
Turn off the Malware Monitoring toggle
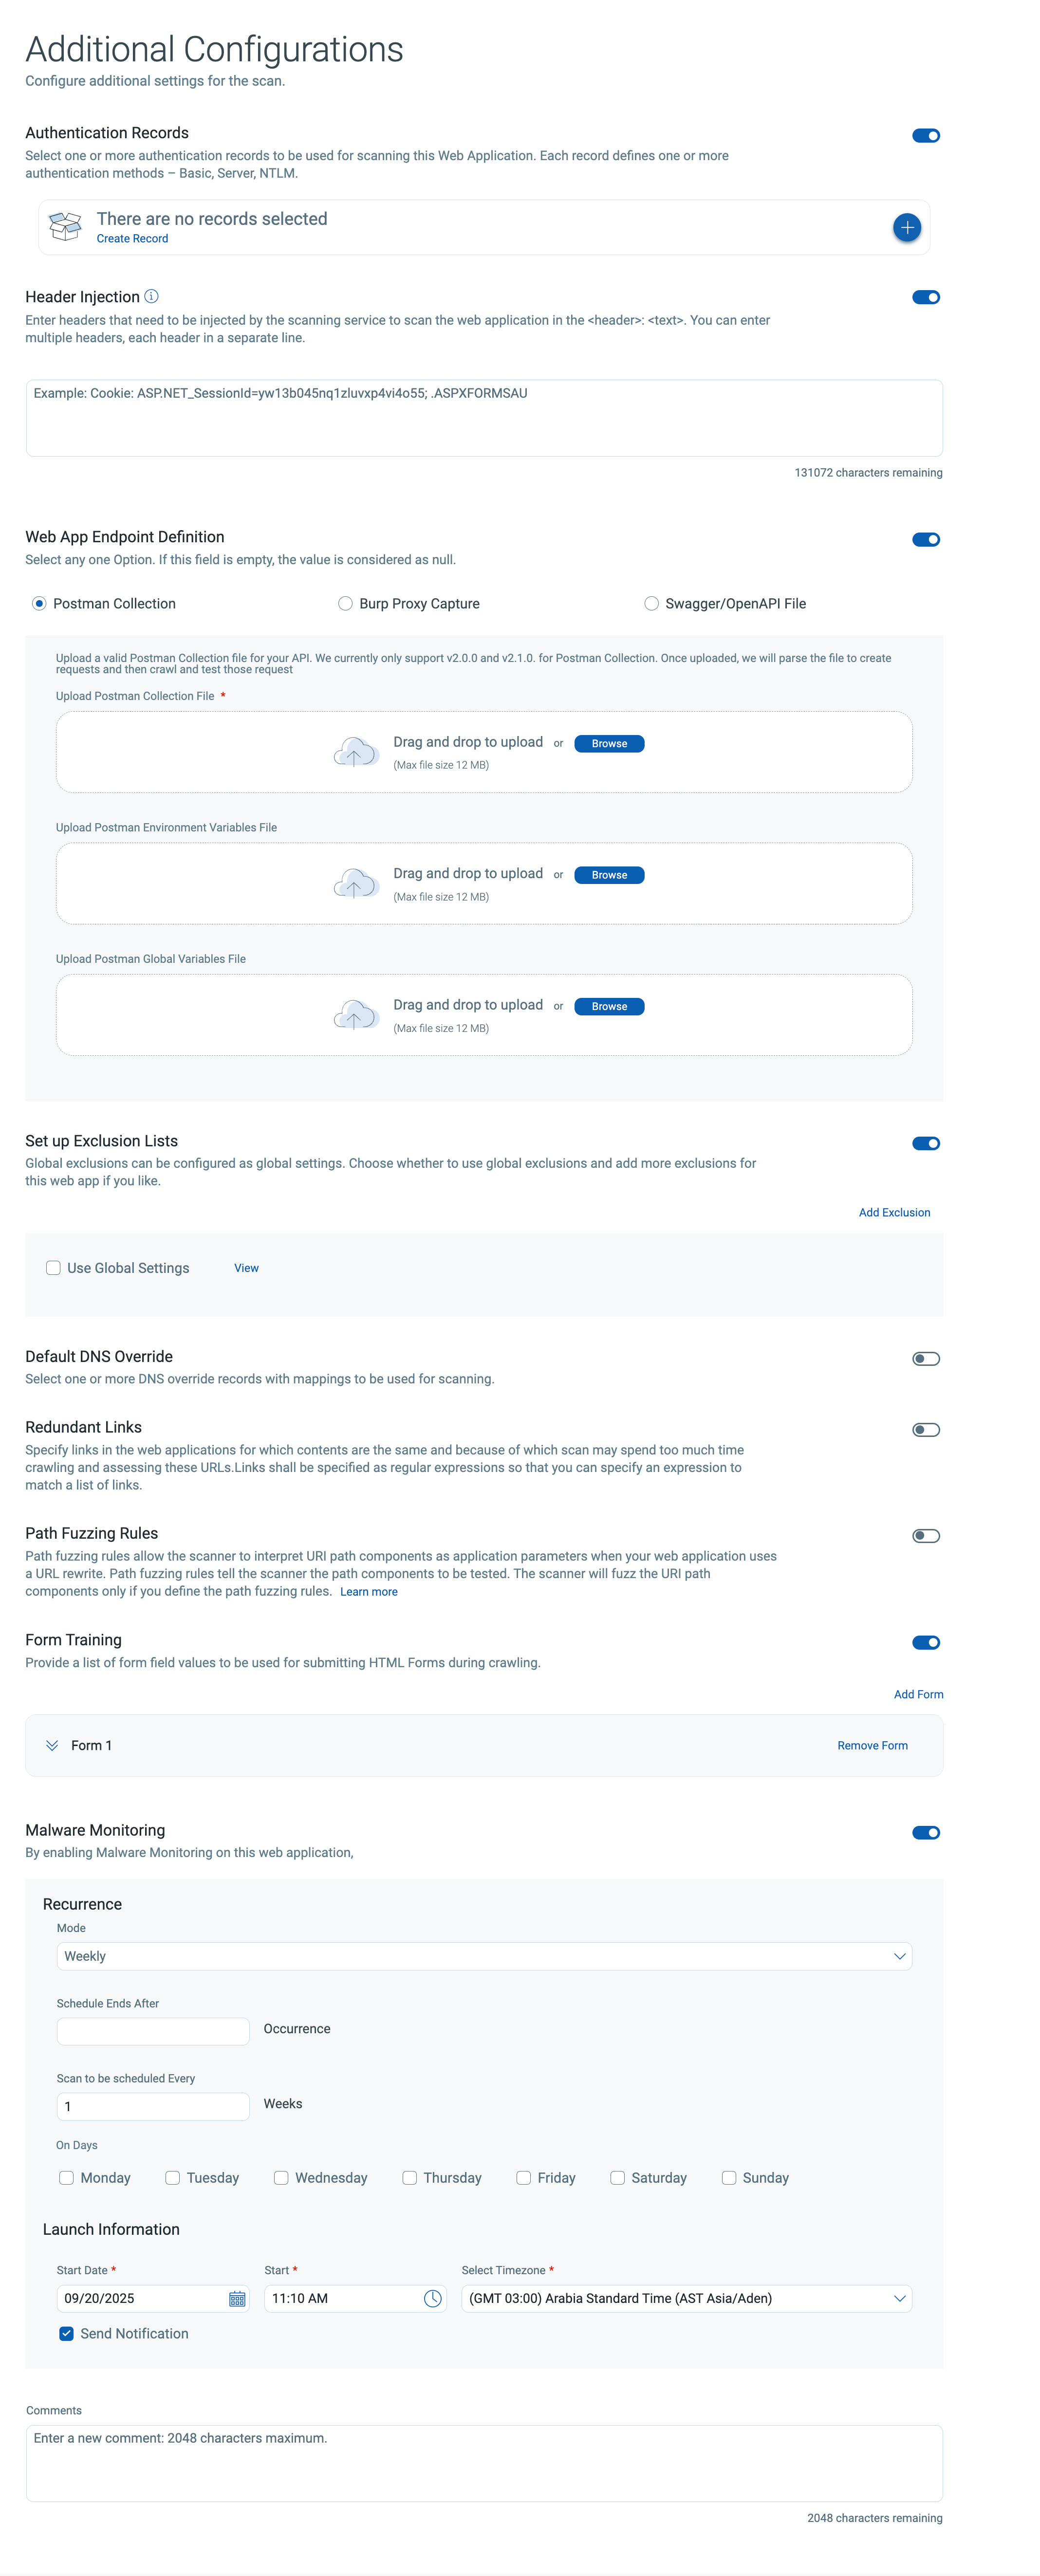(925, 1833)
